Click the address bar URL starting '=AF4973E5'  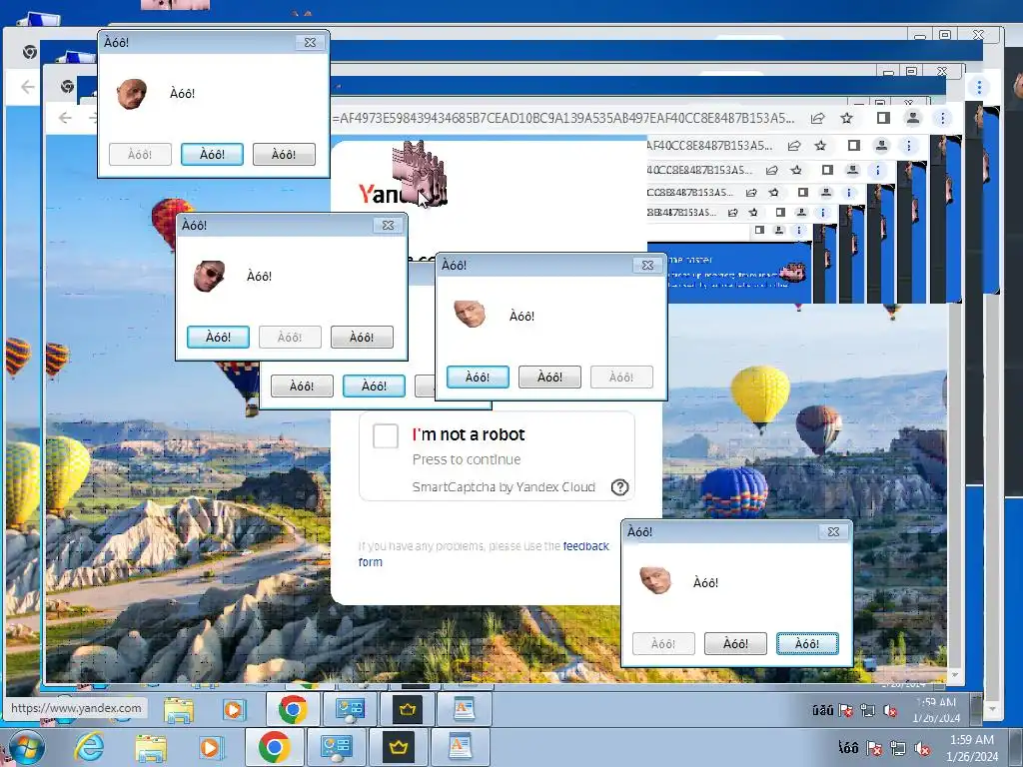563,118
